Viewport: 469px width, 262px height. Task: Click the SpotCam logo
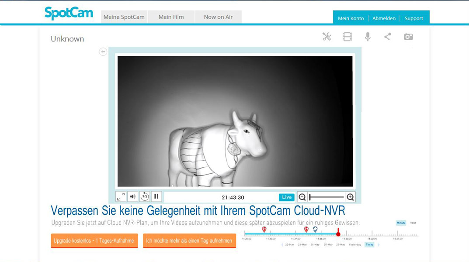69,14
